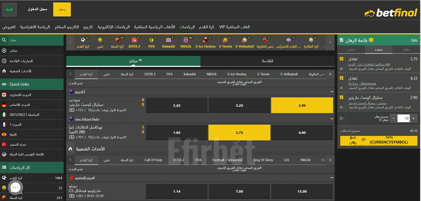This screenshot has width=421, height=201.
Task: Delete all bets with trash icon
Action: (x=341, y=118)
